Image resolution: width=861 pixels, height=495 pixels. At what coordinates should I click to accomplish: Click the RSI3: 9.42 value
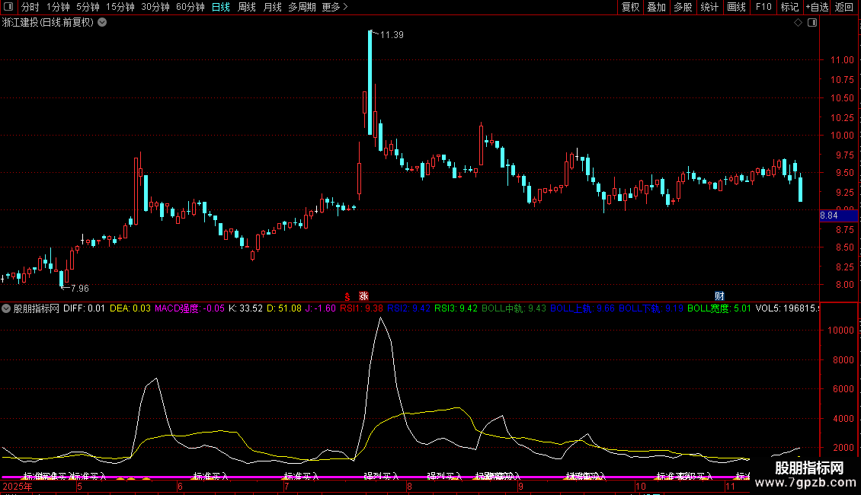(456, 308)
